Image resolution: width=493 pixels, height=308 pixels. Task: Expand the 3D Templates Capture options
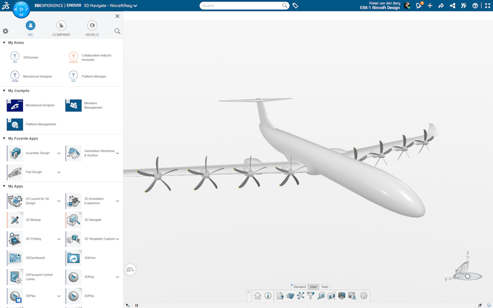(x=117, y=239)
